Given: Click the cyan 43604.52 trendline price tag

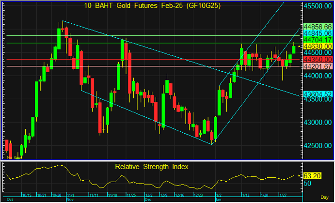Looking at the screenshot, I should click(318, 94).
